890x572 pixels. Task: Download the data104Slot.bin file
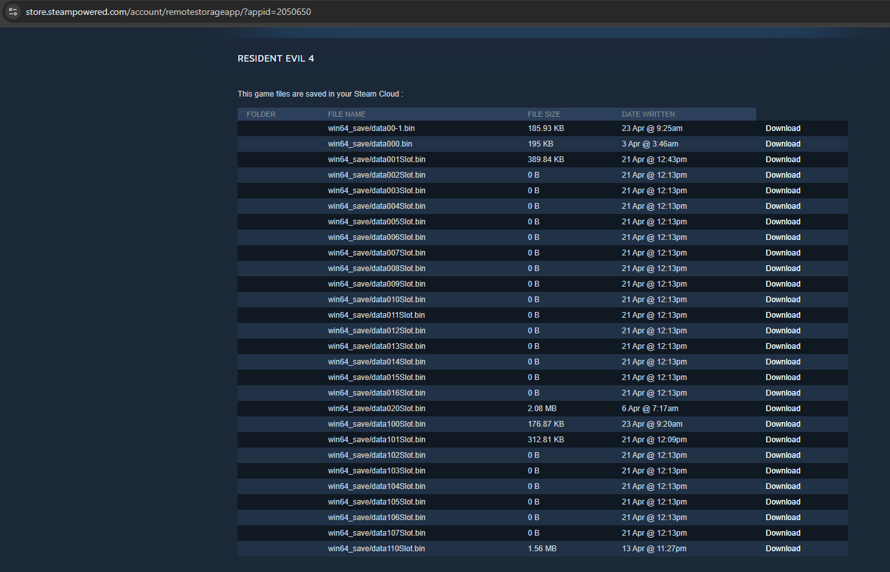783,486
